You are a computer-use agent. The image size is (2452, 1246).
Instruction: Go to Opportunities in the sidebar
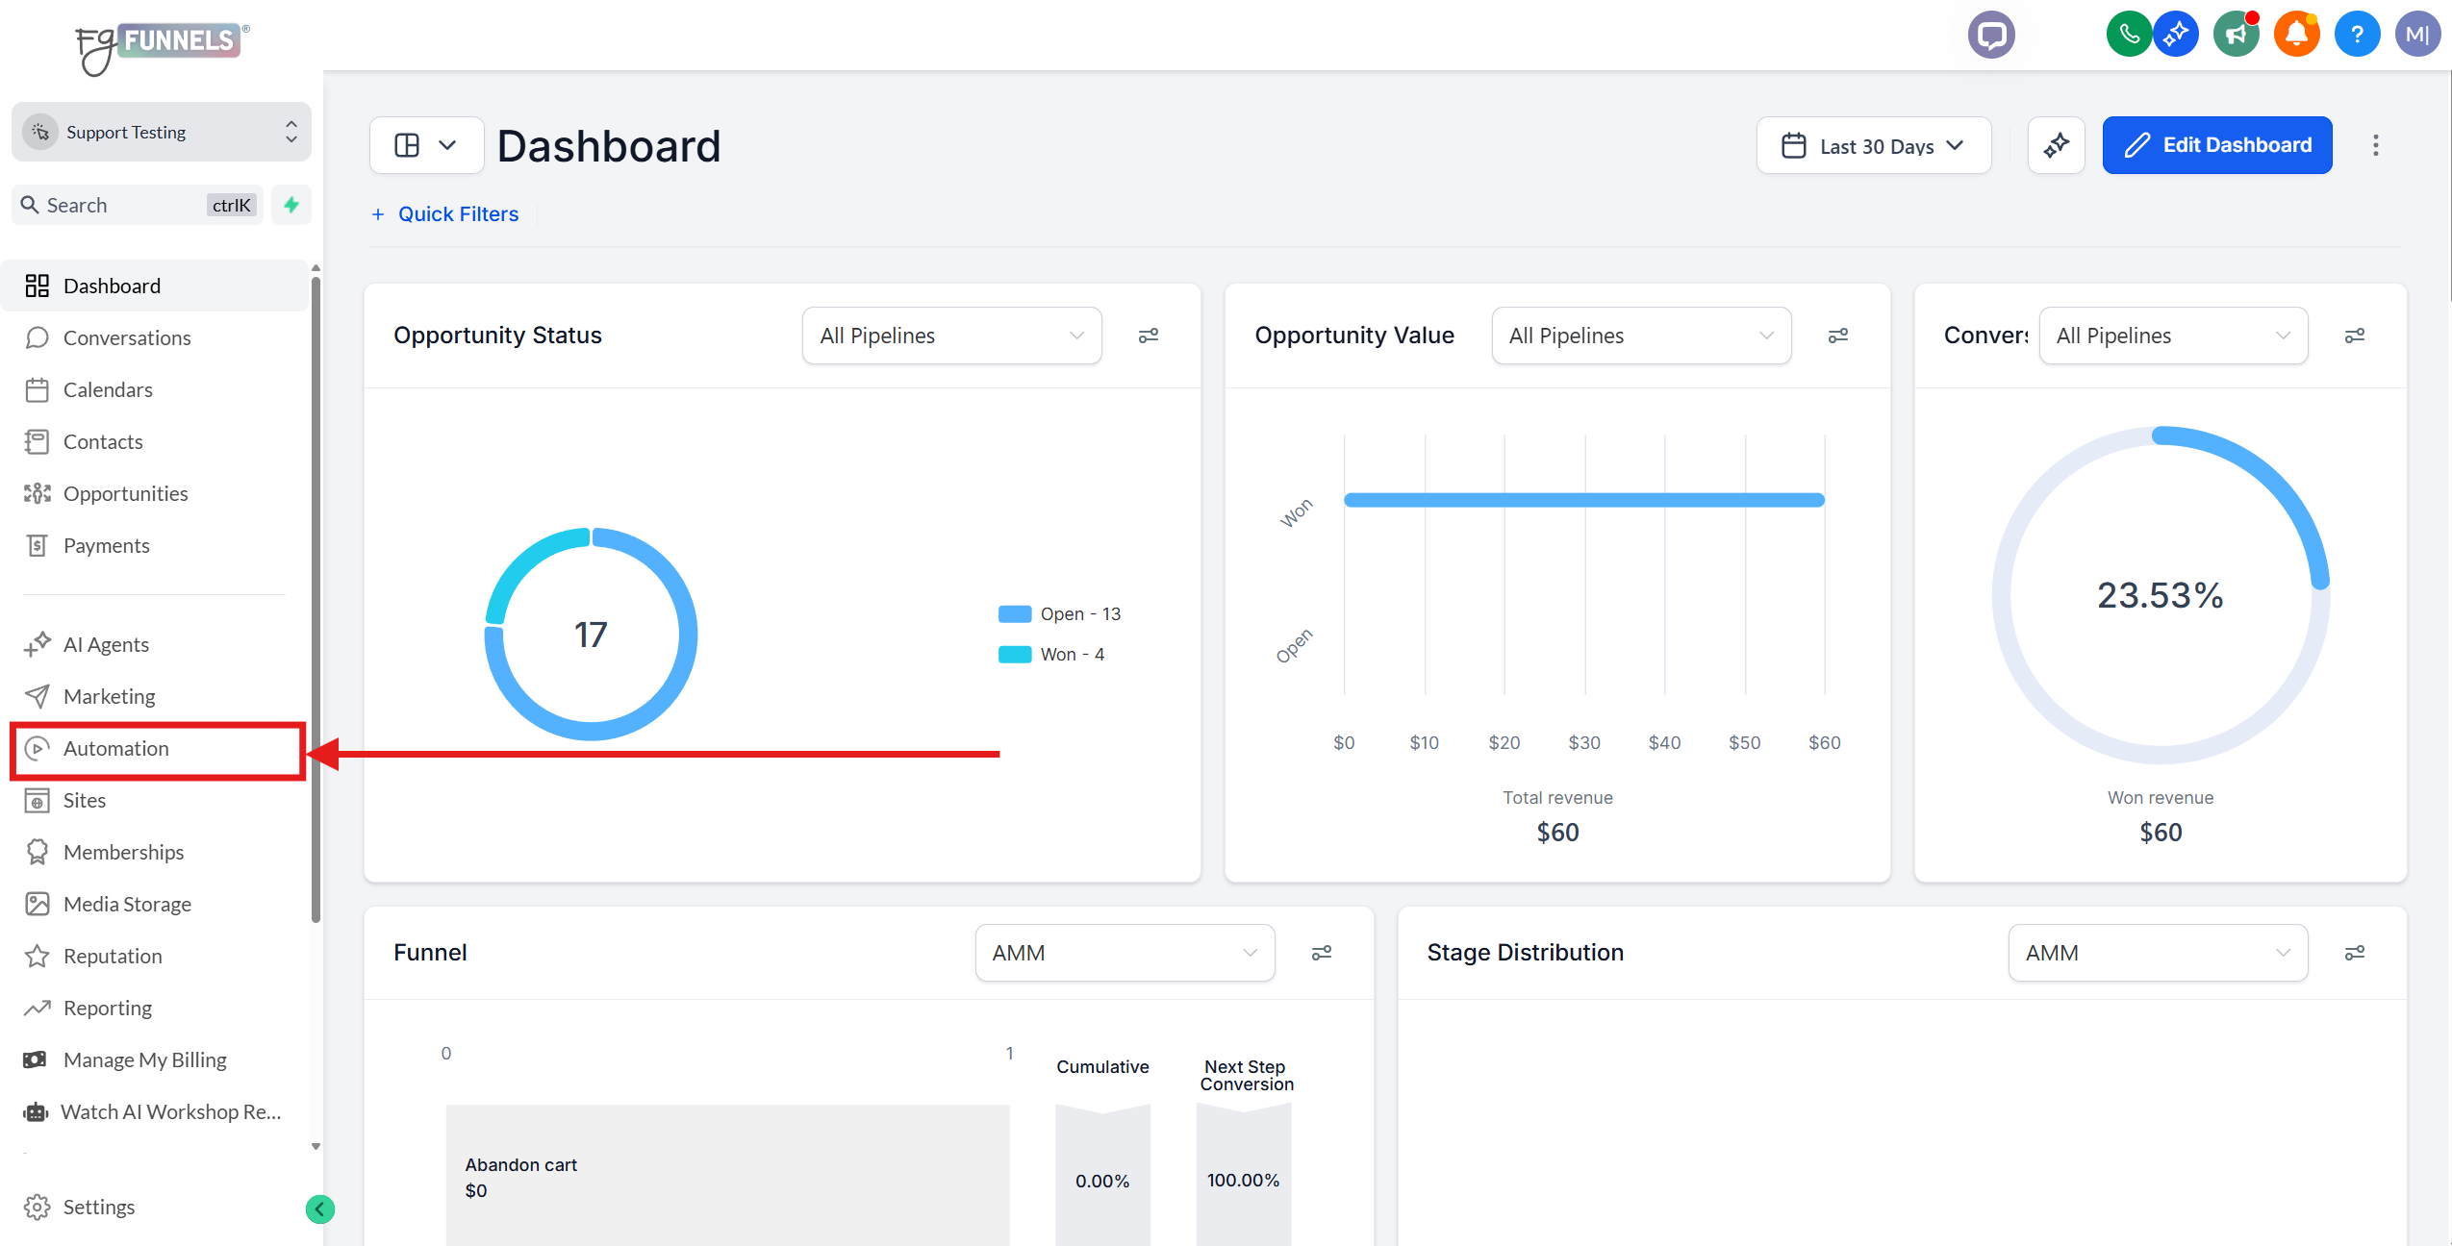[125, 493]
